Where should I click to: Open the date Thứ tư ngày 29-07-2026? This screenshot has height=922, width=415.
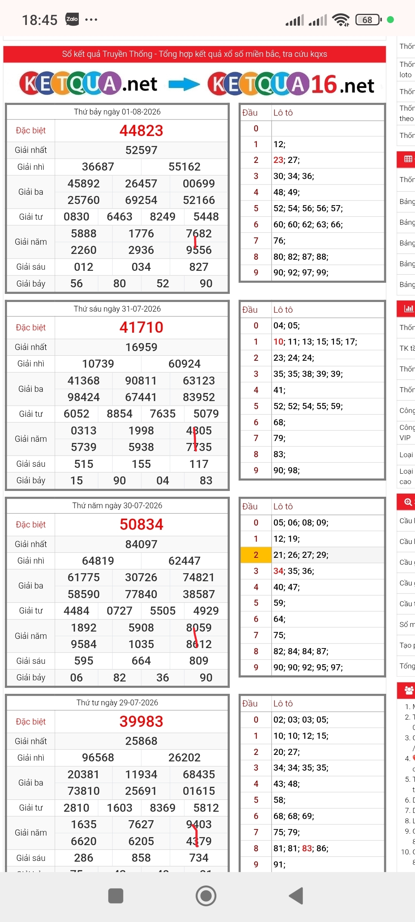click(117, 703)
